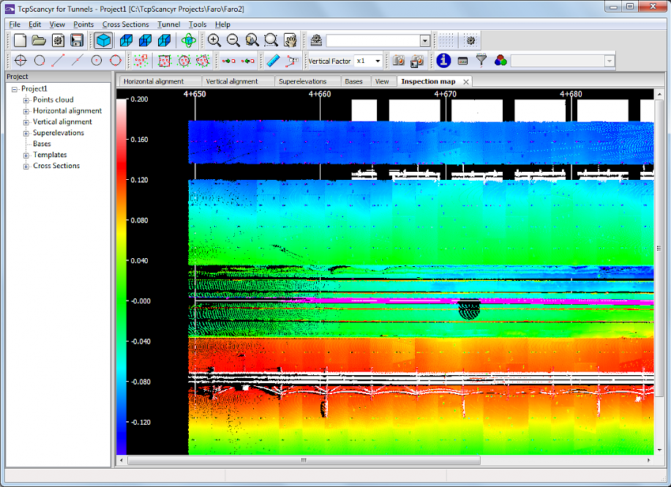Screen dimensions: 671x487
Task: Click the Zoom In magnifier
Action: [x=214, y=40]
